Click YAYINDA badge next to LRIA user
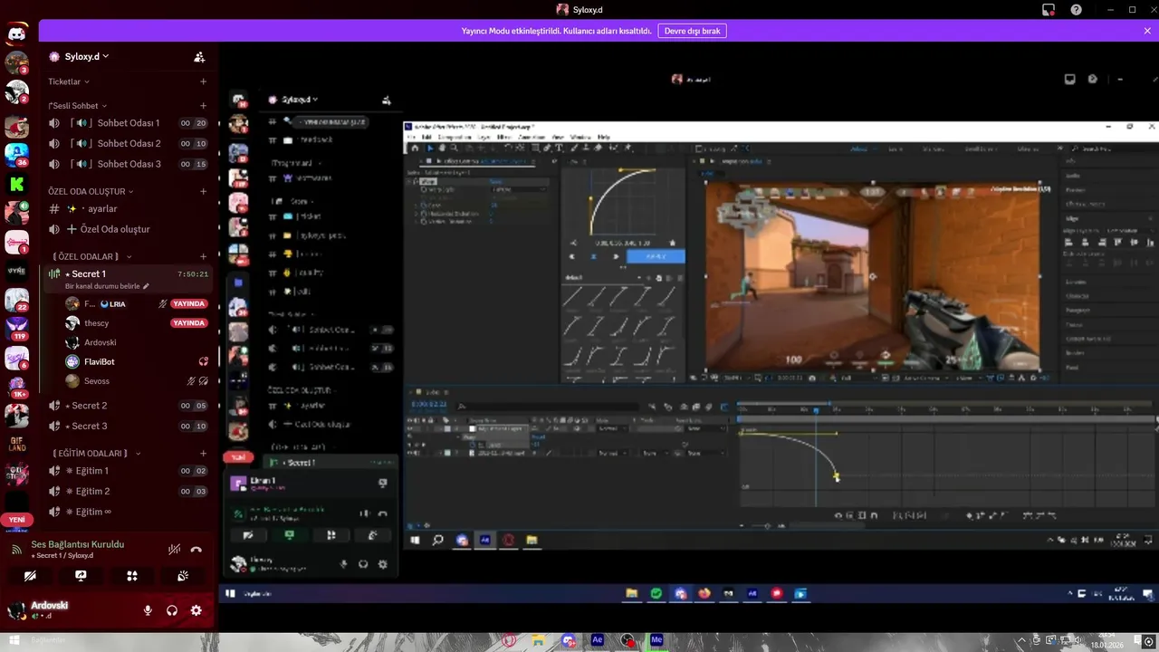 point(189,303)
